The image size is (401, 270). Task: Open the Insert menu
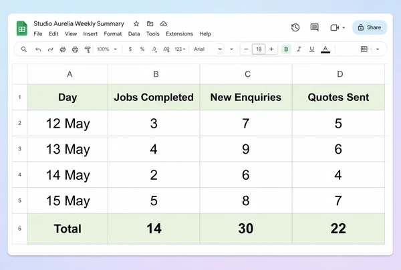click(x=90, y=33)
